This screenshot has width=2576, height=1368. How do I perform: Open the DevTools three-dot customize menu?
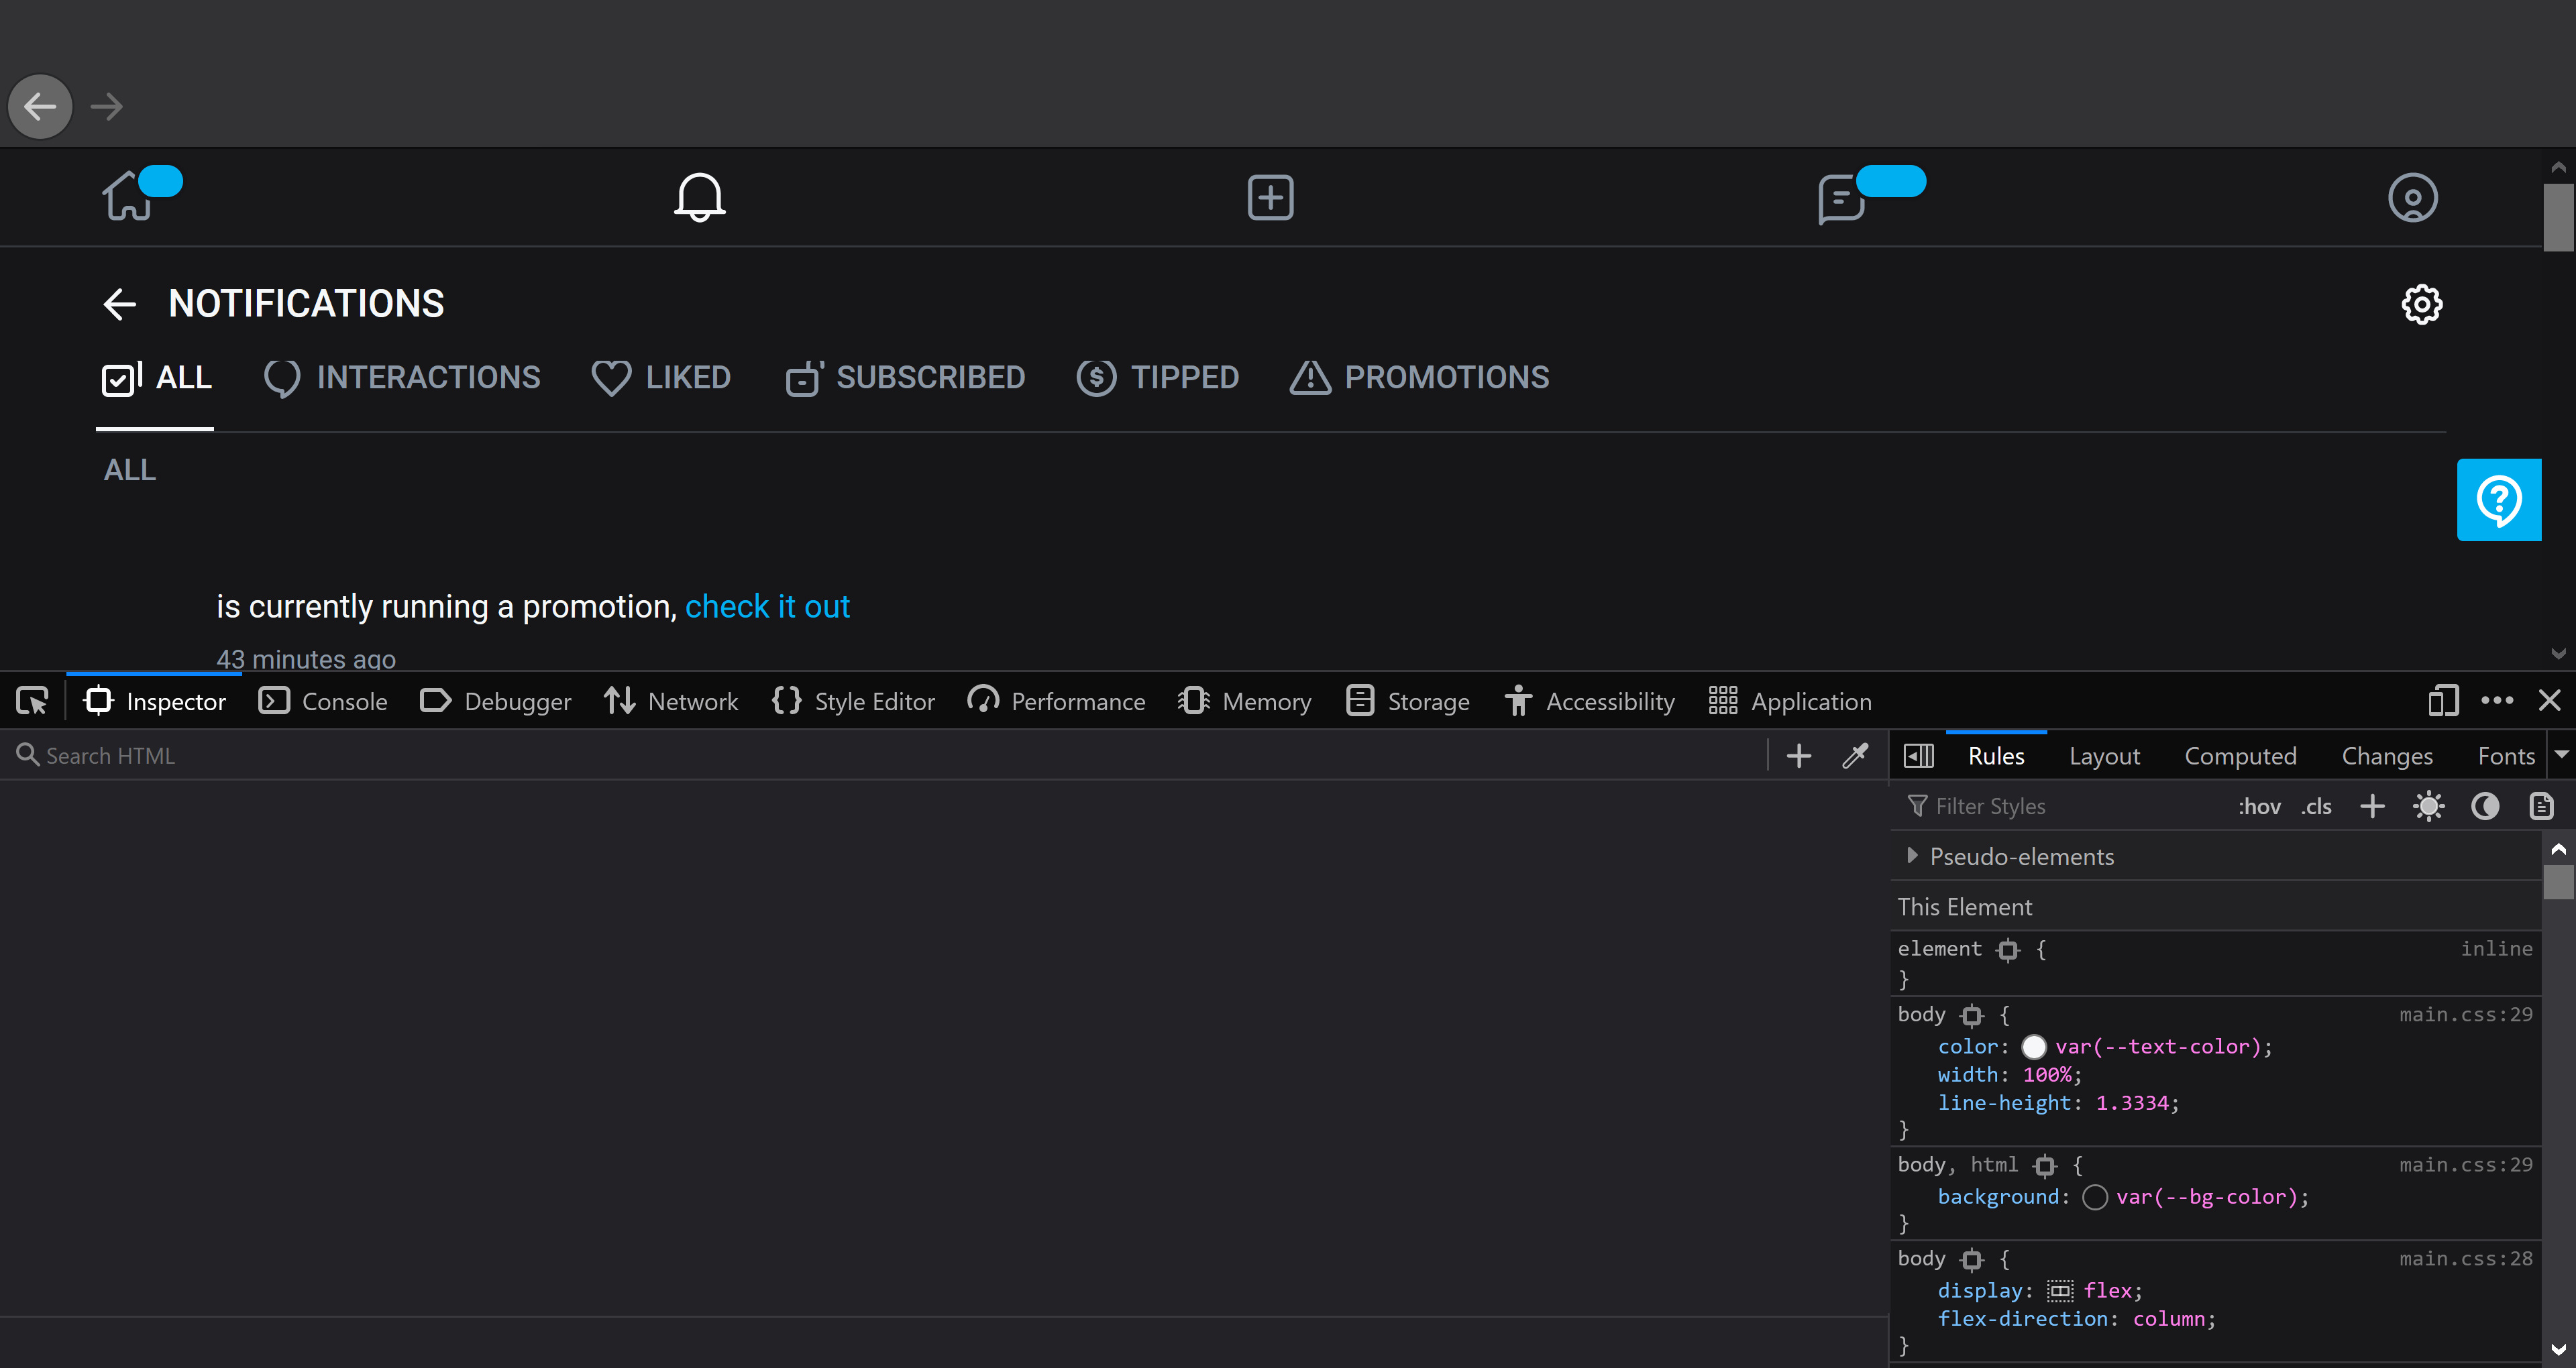tap(2497, 700)
